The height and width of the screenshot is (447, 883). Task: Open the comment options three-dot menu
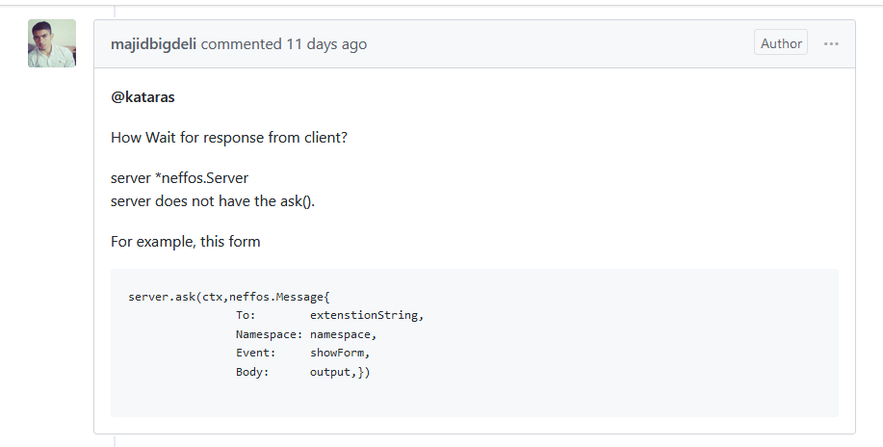(x=831, y=43)
